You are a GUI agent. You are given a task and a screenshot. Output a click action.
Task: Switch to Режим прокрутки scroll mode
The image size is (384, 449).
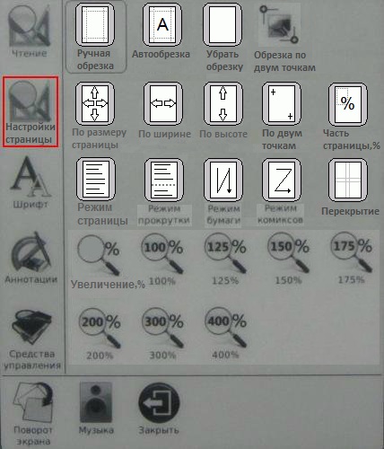[x=163, y=180]
